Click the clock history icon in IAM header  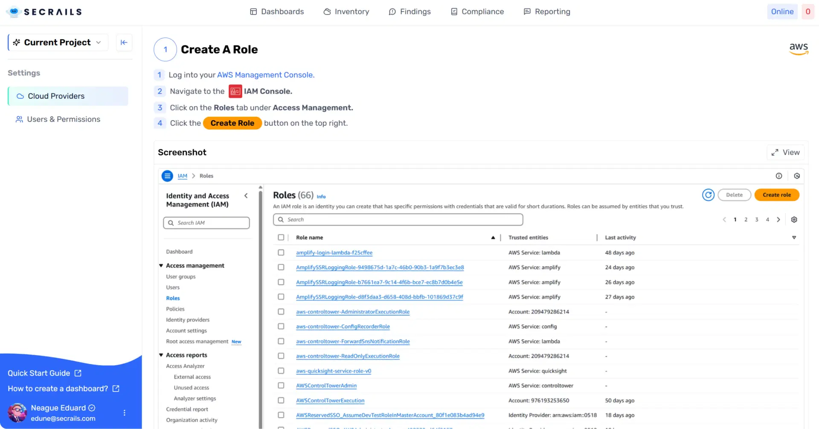(x=797, y=176)
